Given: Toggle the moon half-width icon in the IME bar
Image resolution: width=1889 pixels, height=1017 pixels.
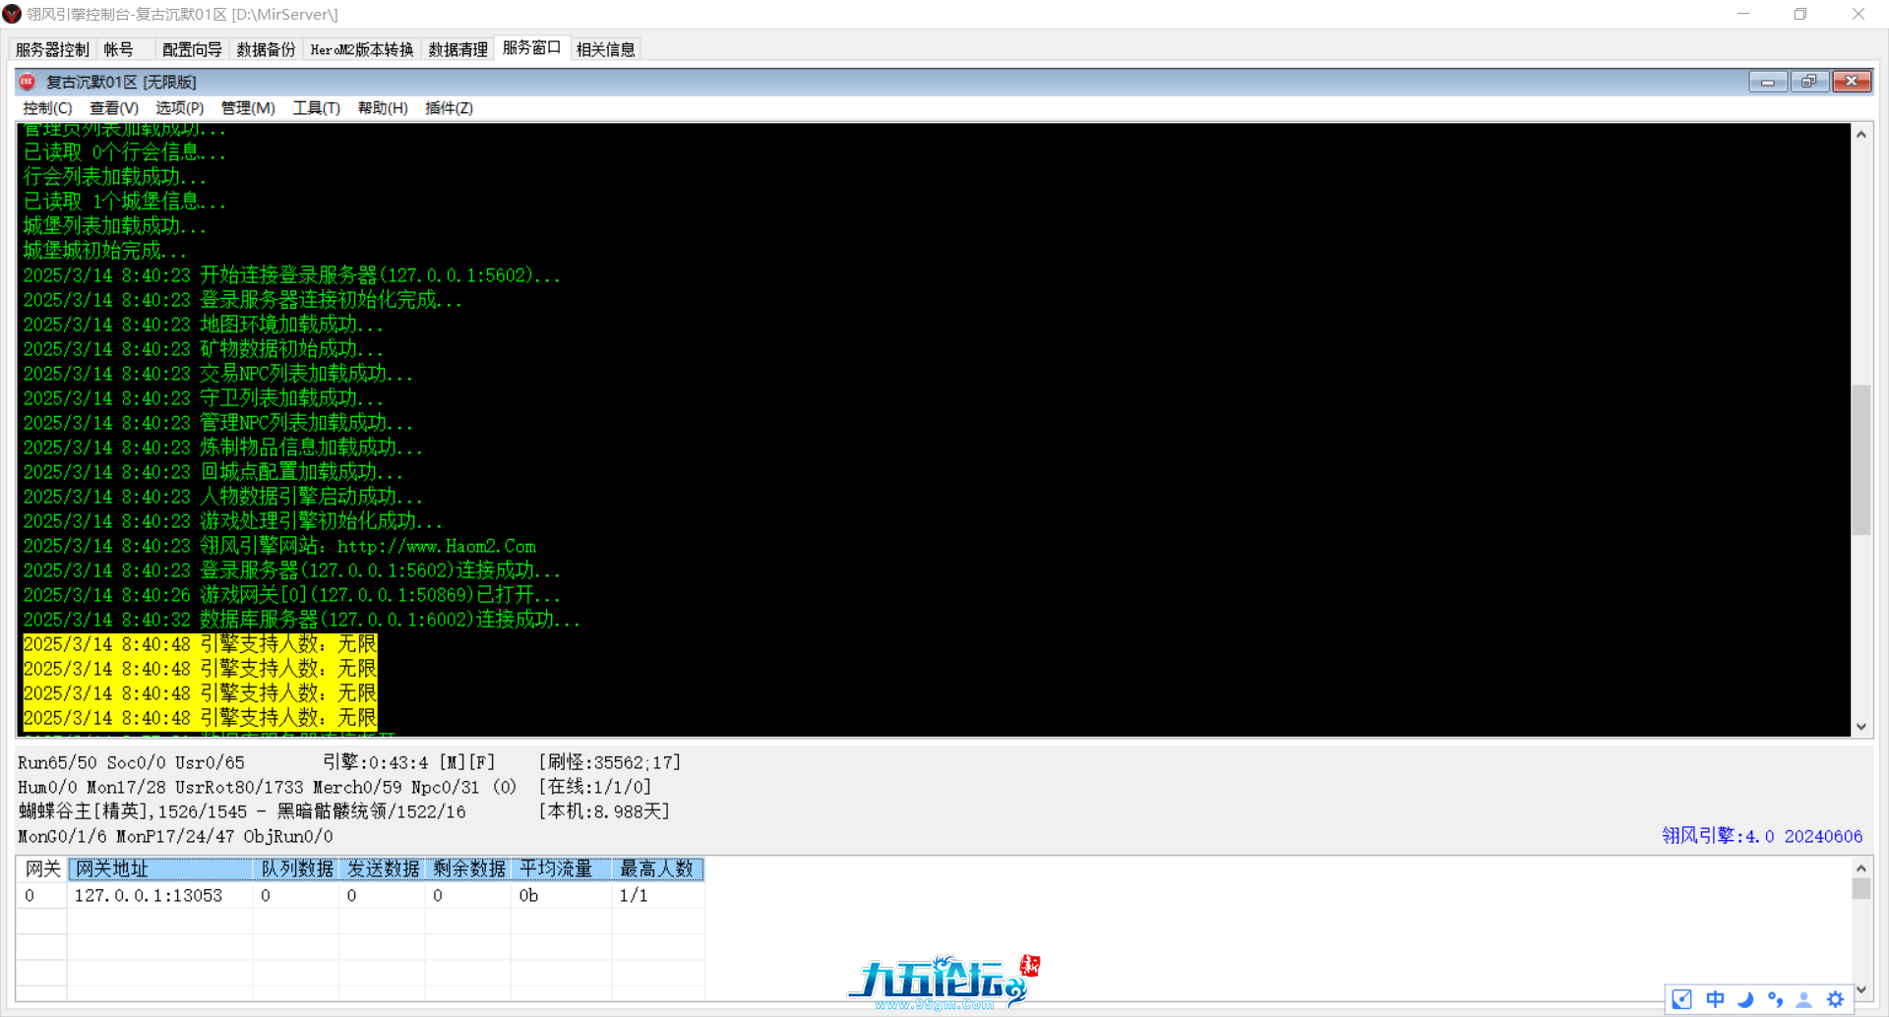Looking at the screenshot, I should (x=1745, y=999).
